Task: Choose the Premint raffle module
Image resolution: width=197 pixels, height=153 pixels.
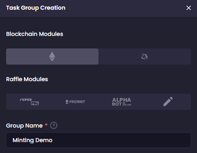Action: [x=75, y=102]
